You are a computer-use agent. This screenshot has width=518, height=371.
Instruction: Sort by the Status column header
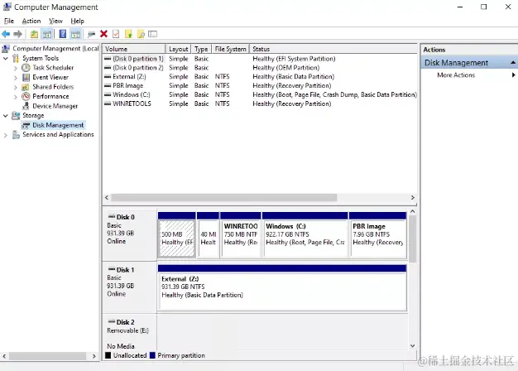click(x=333, y=49)
